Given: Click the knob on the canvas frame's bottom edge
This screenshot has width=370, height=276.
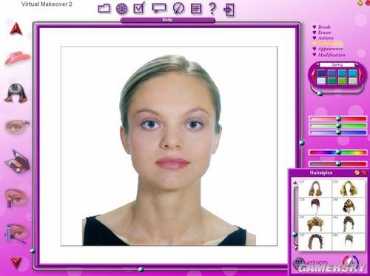Looking at the screenshot, I should (x=141, y=269).
